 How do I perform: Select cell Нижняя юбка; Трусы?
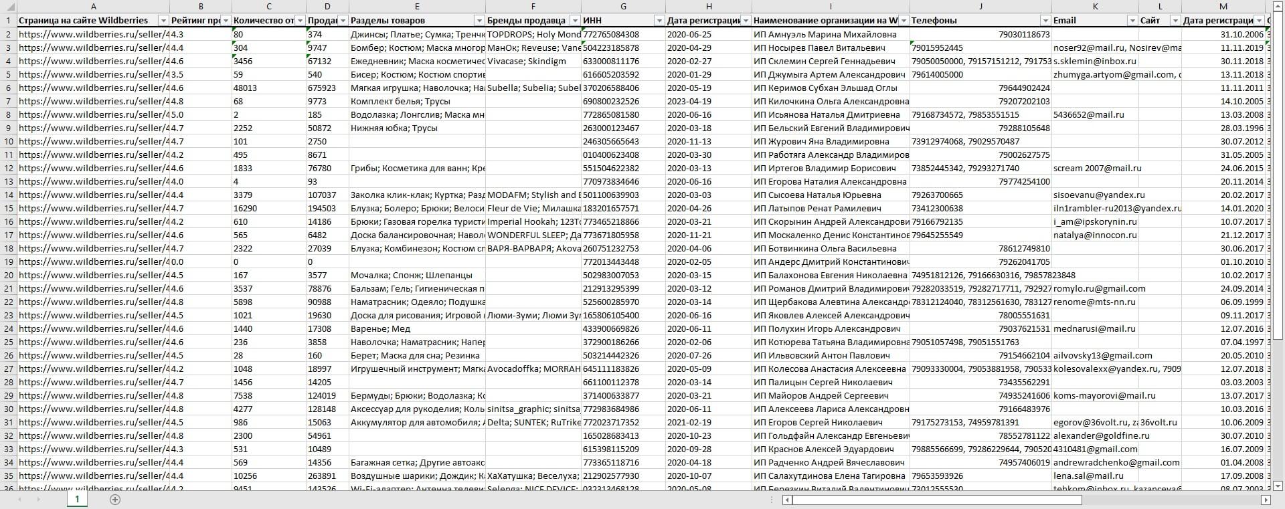(417, 128)
